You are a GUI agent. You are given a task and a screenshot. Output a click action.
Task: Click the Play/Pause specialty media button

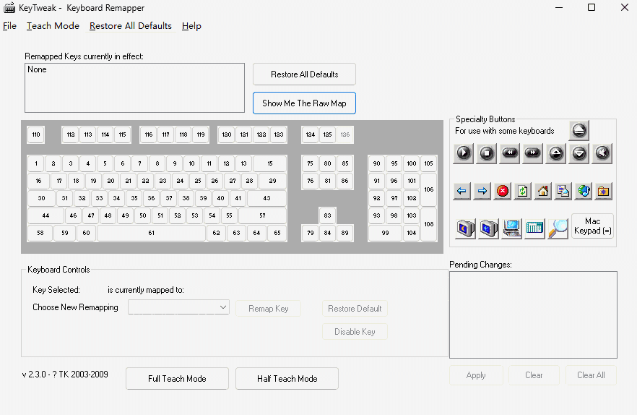click(x=464, y=153)
